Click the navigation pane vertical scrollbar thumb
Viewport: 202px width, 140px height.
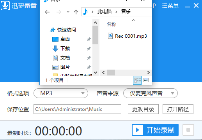coord(95,35)
